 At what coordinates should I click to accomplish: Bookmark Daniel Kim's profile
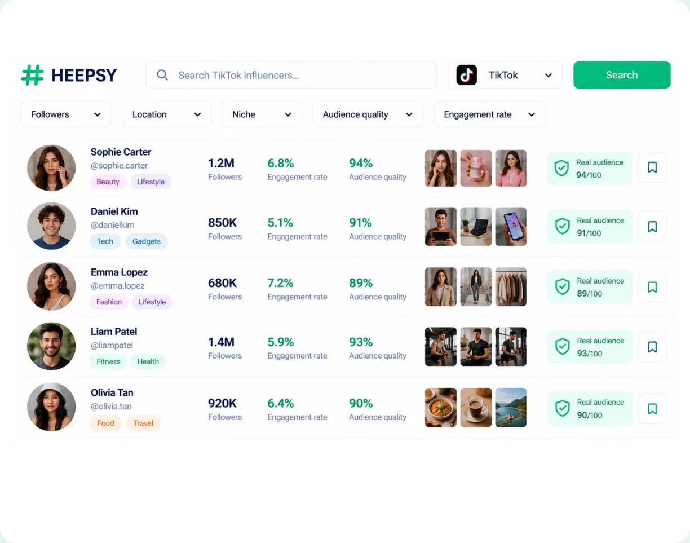coord(652,227)
